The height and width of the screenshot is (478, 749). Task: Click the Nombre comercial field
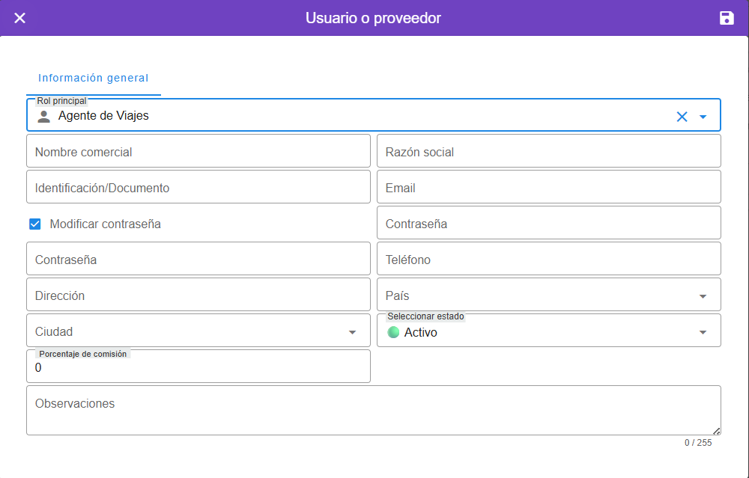198,152
